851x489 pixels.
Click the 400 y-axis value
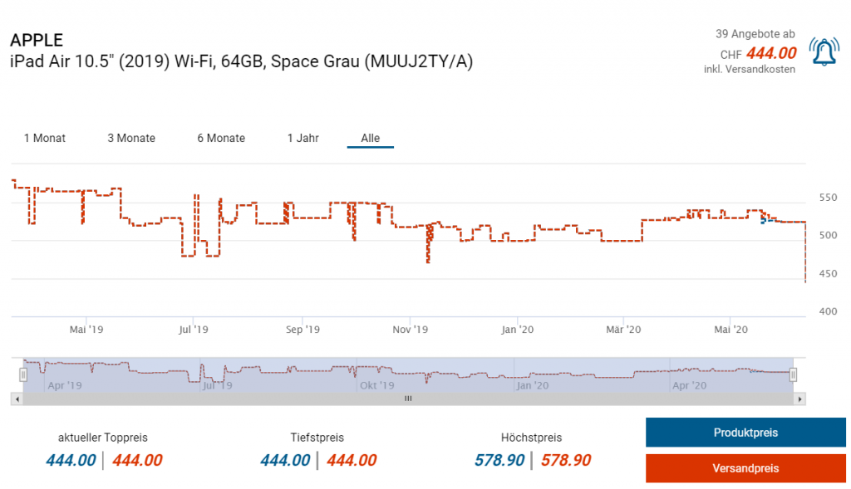click(829, 311)
